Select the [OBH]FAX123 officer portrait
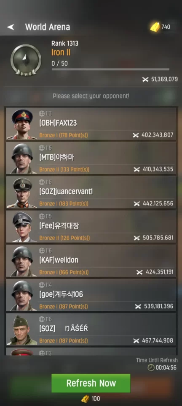 click(22, 124)
